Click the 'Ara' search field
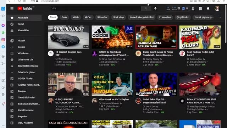Viewport: 227px width, 128px height. [95, 9]
